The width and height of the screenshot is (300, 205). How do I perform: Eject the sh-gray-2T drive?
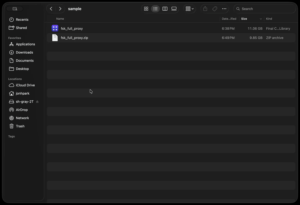pyautogui.click(x=37, y=102)
